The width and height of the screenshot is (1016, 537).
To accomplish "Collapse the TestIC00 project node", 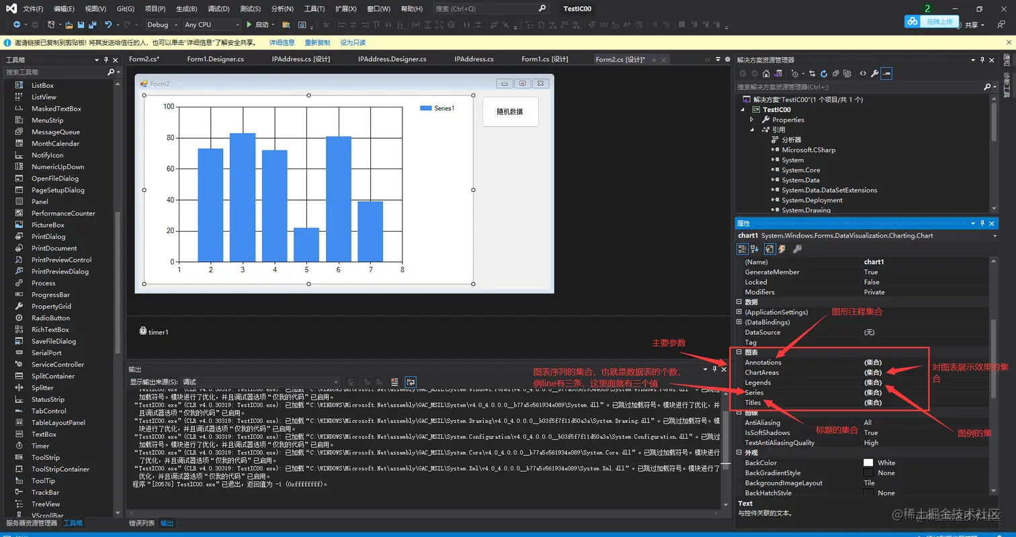I will [x=743, y=109].
